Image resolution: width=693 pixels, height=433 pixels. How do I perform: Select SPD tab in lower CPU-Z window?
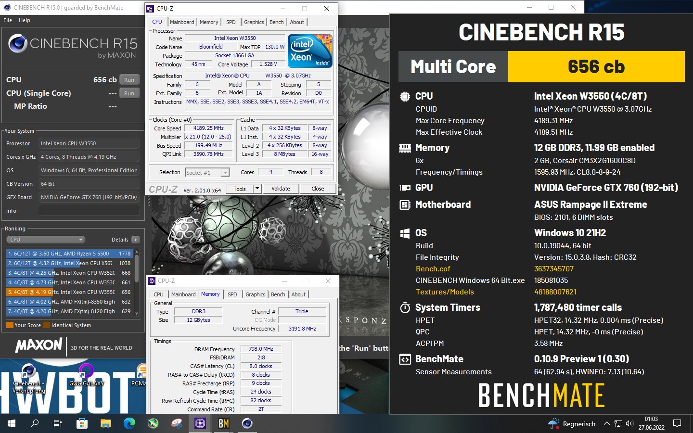(x=232, y=294)
